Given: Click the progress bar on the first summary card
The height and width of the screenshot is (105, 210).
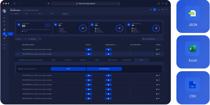Looking at the screenshot, I should coord(36,29).
